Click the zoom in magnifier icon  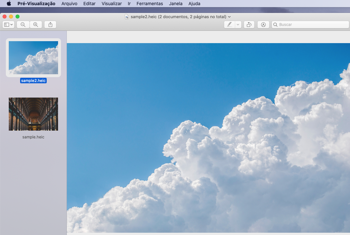coord(36,25)
